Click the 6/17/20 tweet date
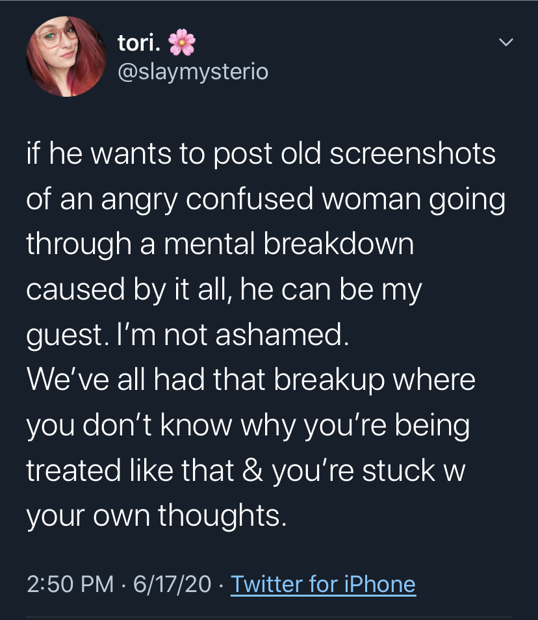Screen dimensions: 538x620 click(x=172, y=584)
